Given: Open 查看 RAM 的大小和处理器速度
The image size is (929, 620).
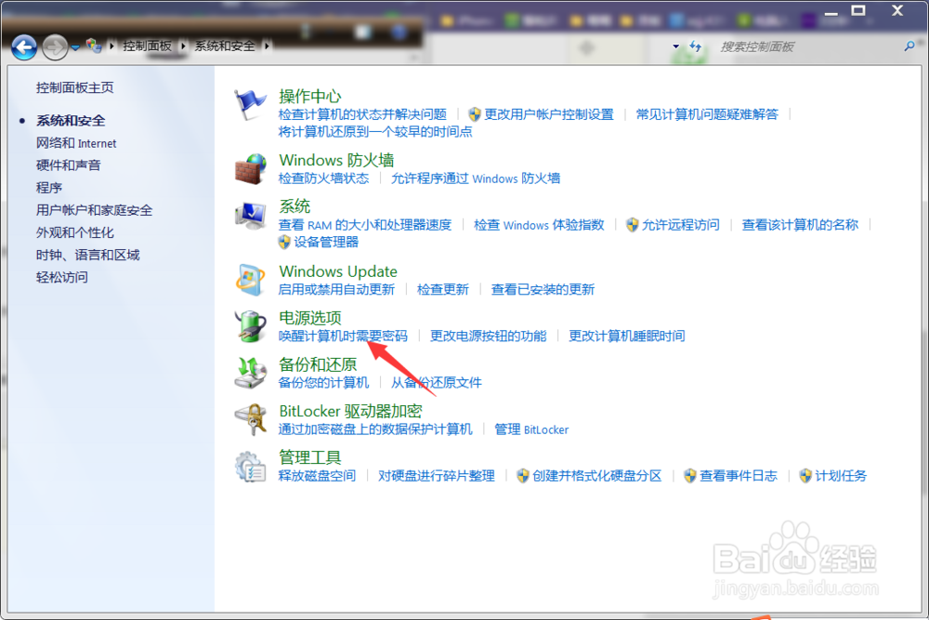Looking at the screenshot, I should [x=365, y=225].
